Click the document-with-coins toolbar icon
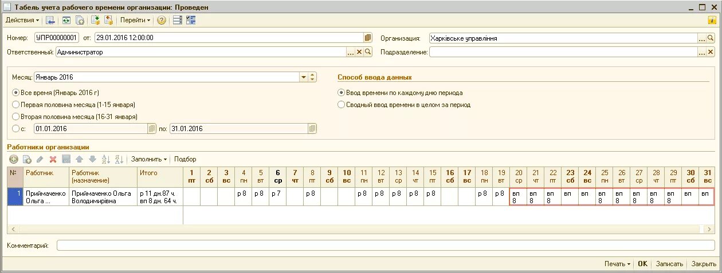The width and height of the screenshot is (722, 273). tap(108, 20)
